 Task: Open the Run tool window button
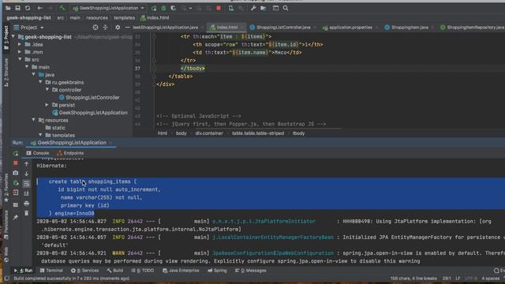23,271
